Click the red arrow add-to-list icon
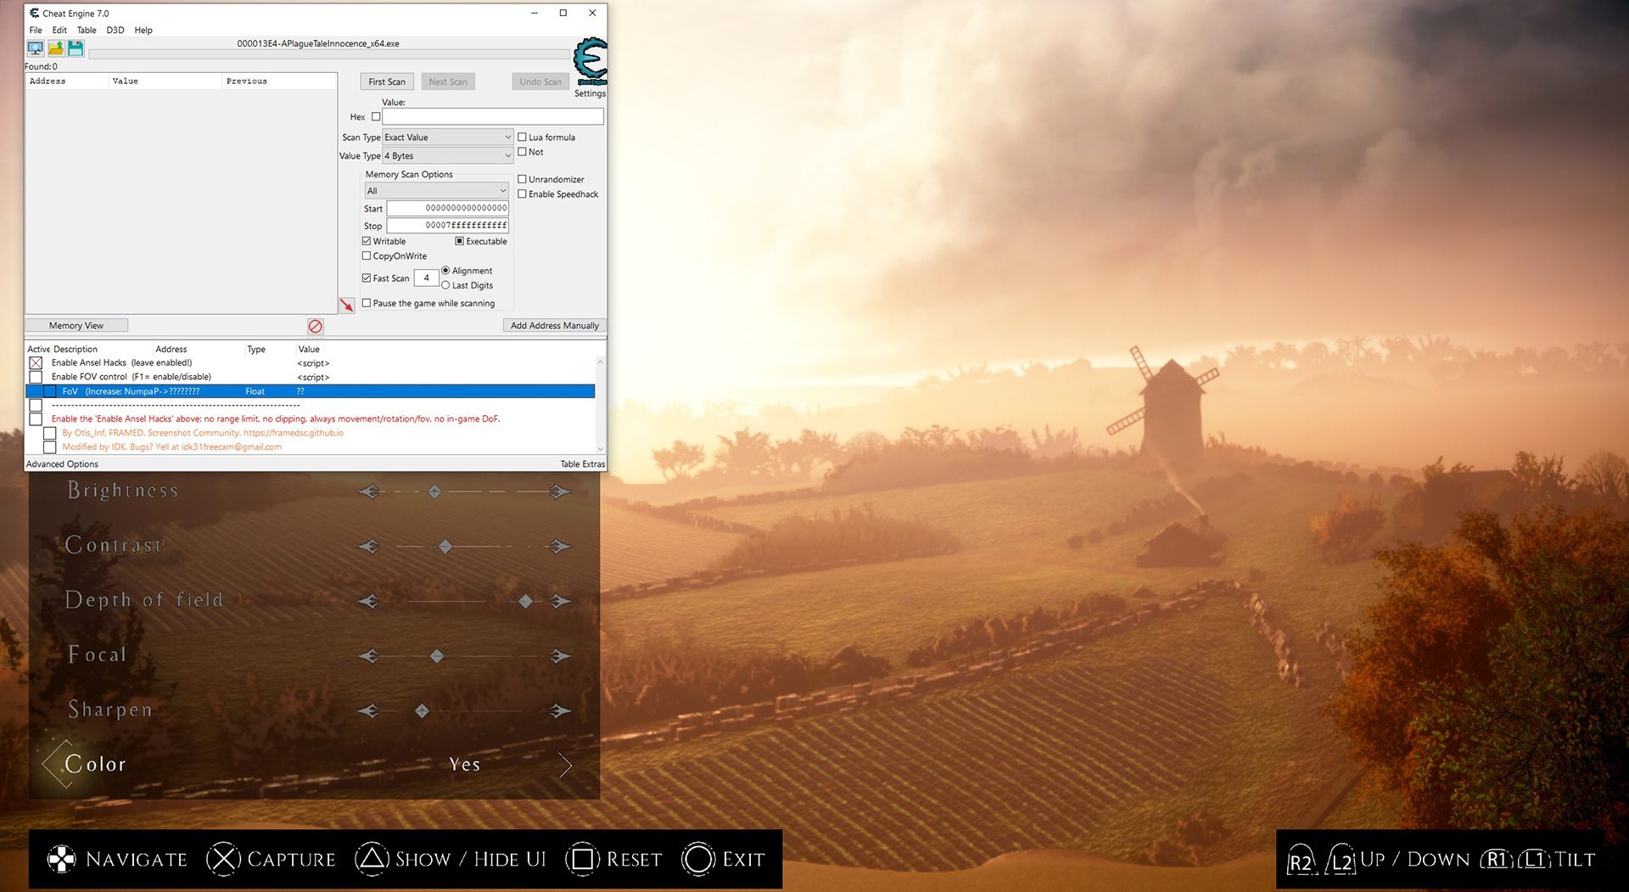The width and height of the screenshot is (1629, 892). (347, 305)
